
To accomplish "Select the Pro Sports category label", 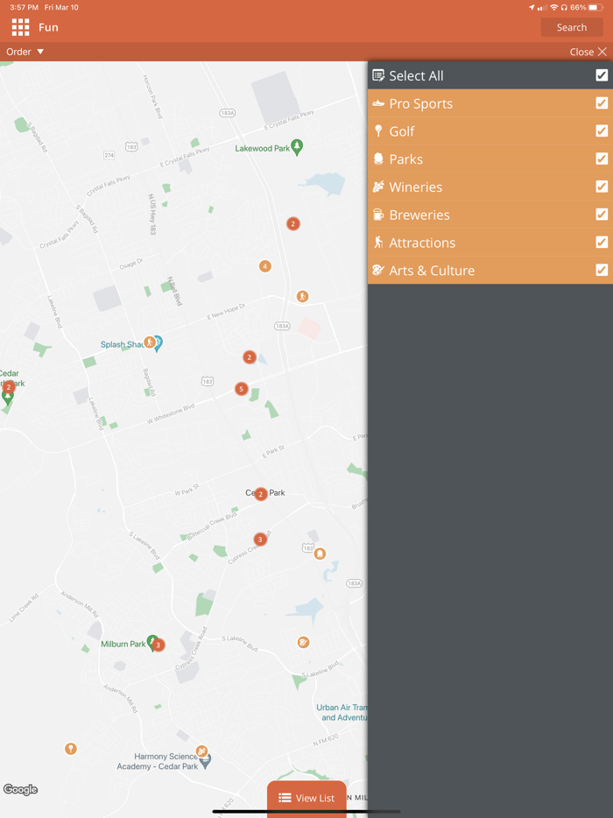I will point(420,103).
